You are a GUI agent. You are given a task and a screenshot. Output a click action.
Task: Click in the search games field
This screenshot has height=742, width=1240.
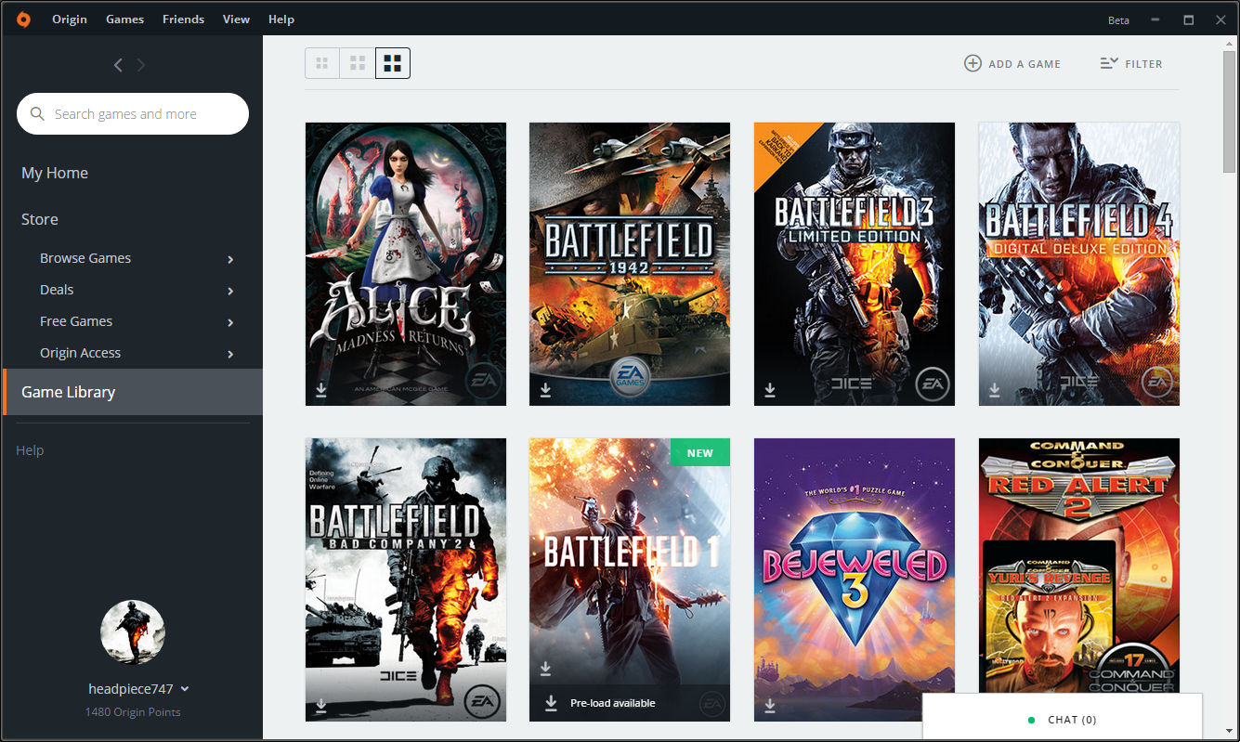coord(133,114)
